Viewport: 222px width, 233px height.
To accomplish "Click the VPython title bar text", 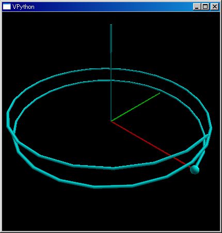I will 23,7.
